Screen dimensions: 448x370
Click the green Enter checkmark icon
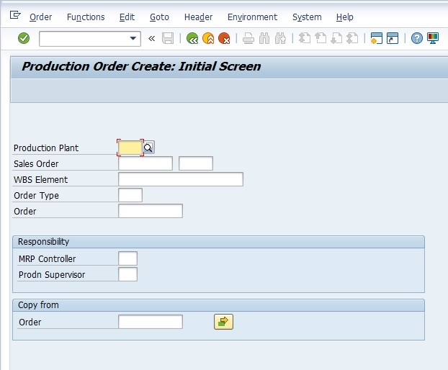point(24,38)
